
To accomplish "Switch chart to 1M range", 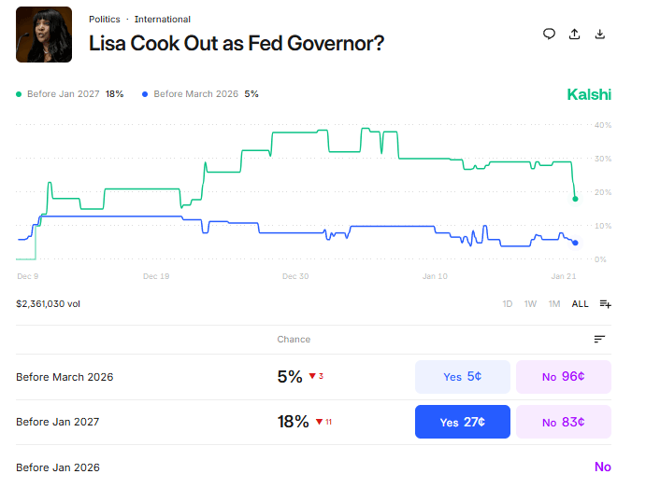I will click(x=554, y=304).
